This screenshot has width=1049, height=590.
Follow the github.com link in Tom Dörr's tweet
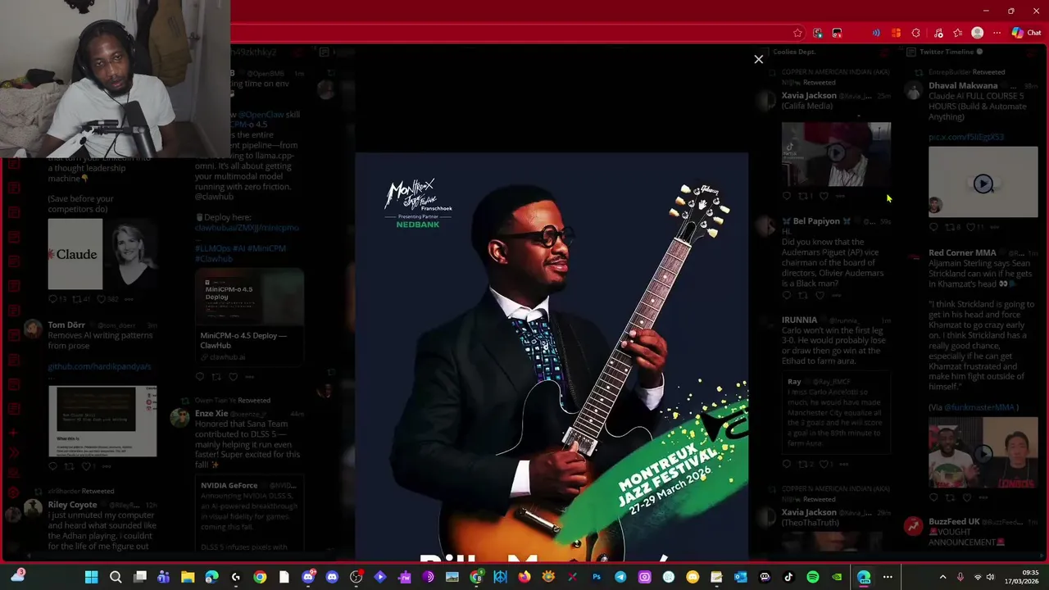point(99,366)
